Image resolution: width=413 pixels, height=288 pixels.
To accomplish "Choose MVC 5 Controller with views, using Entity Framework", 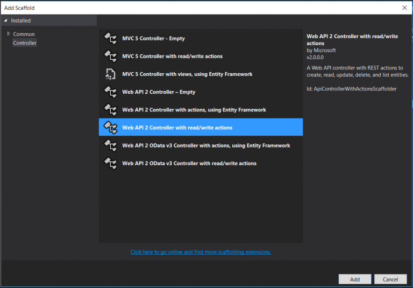I will [x=187, y=74].
